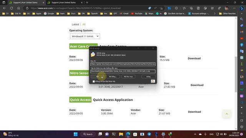
Task: Download Quick Access Application
Action: [194, 112]
